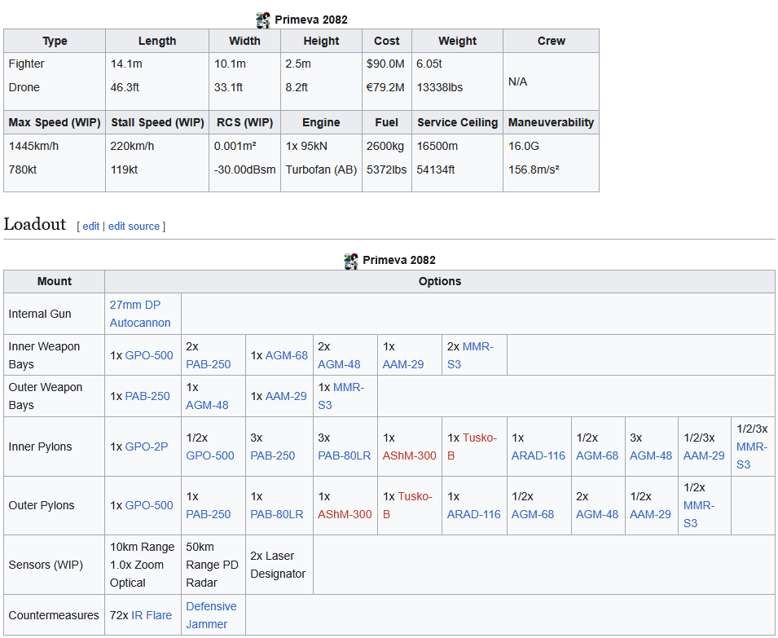Open red Tusko-B link in Outer Pylons row
The image size is (778, 638).
tap(407, 505)
